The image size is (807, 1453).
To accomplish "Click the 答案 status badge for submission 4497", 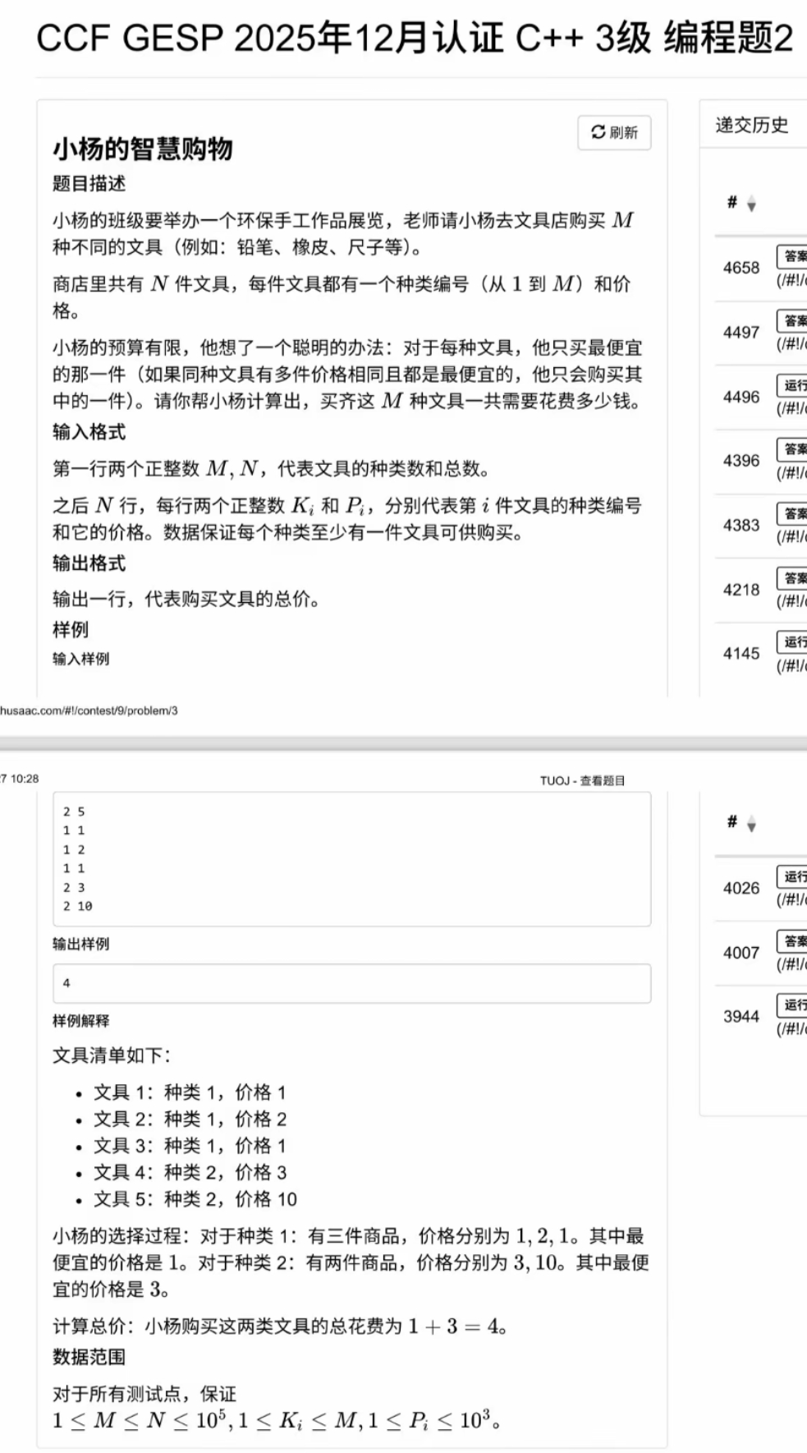I will pyautogui.click(x=793, y=321).
